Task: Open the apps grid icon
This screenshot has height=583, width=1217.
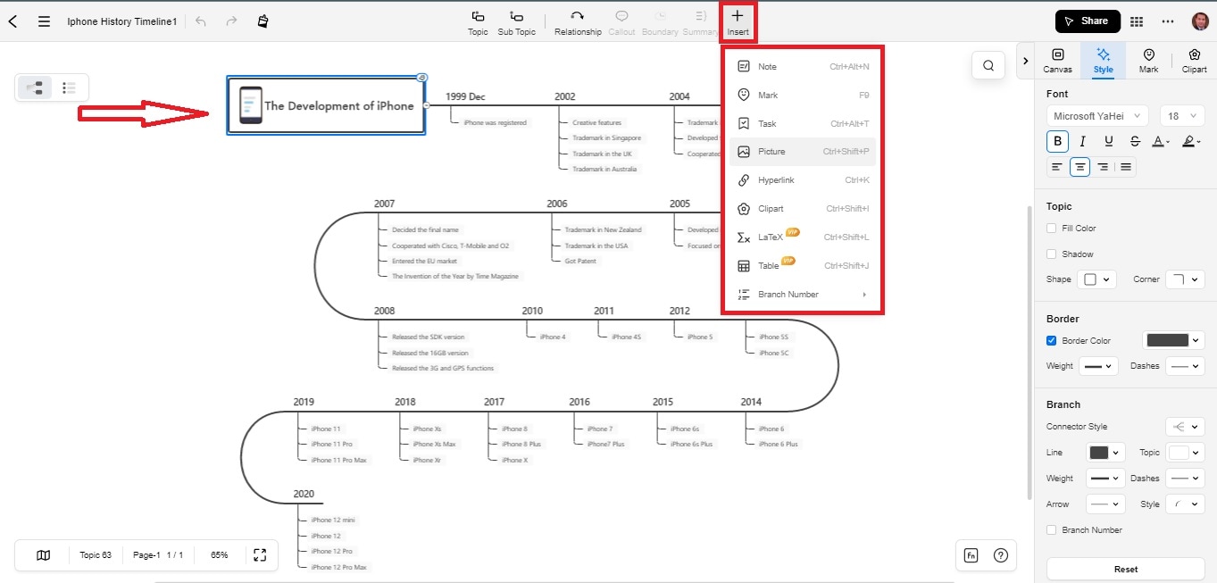Action: point(1137,21)
